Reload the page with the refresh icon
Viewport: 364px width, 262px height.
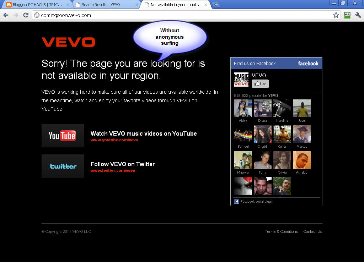[26, 15]
